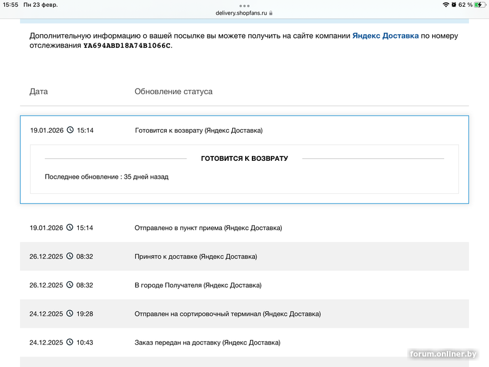Click time 15:14 in Отправлено в пункт приема row
This screenshot has width=489, height=367.
(85, 228)
